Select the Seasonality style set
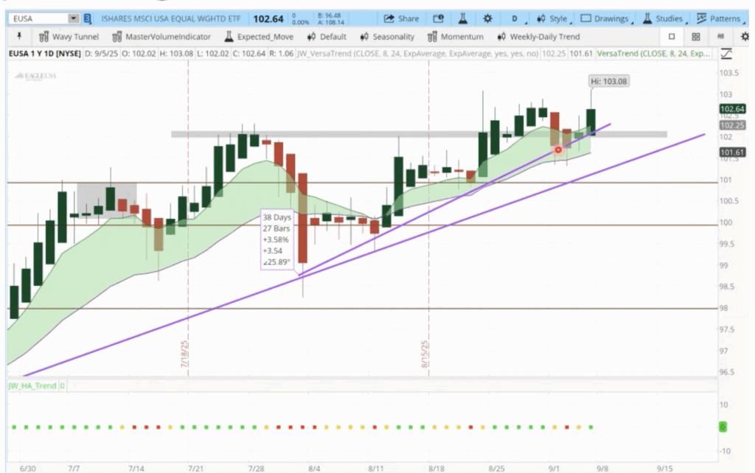 click(387, 37)
